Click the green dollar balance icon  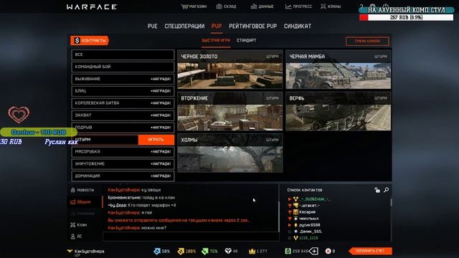coord(288,251)
